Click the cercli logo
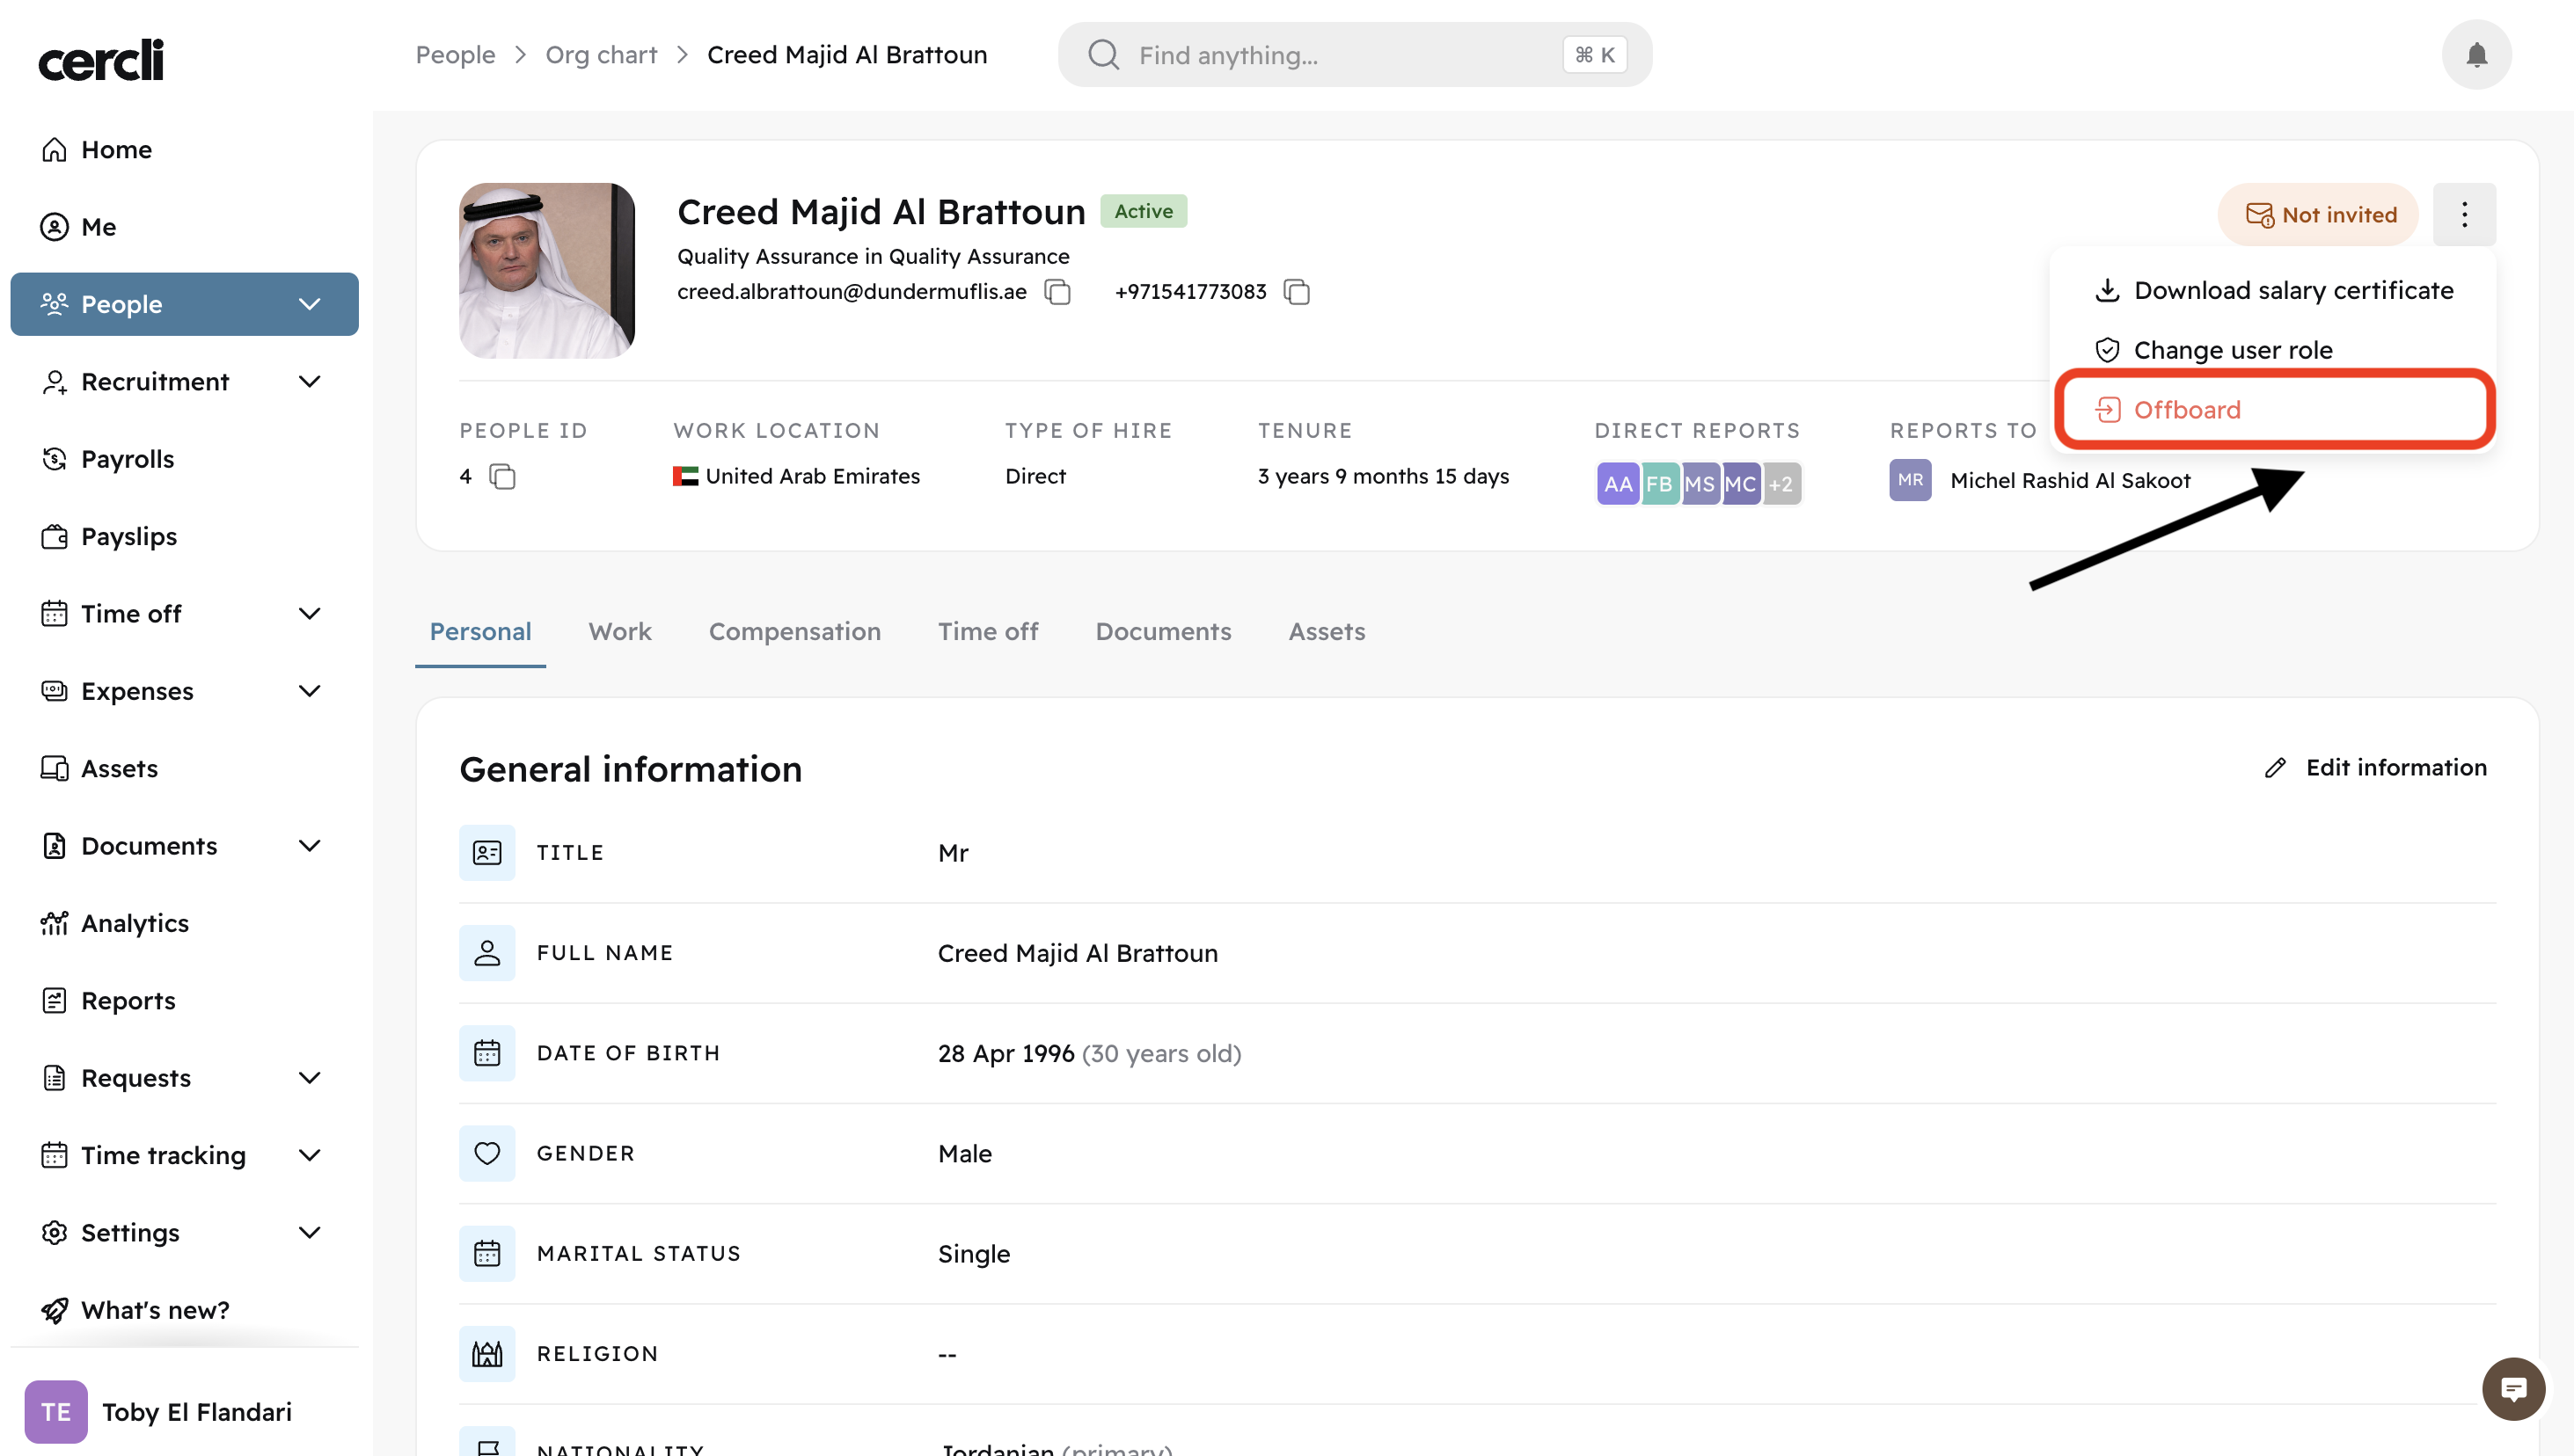2574x1456 pixels. click(101, 59)
